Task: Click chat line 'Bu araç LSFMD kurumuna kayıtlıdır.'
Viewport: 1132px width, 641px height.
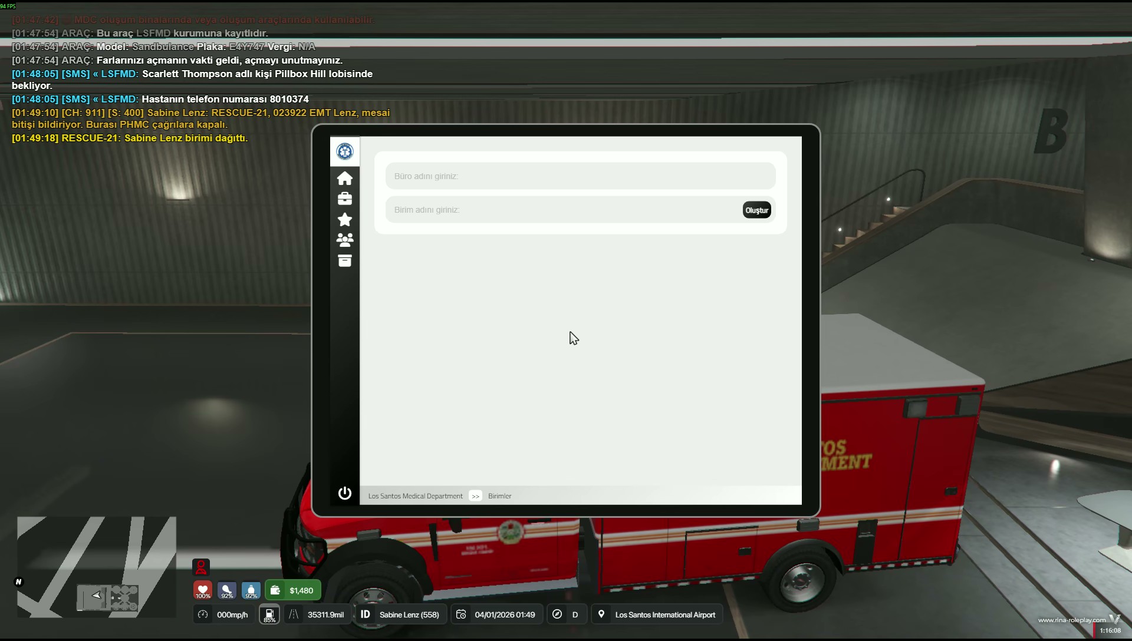Action: coord(140,33)
